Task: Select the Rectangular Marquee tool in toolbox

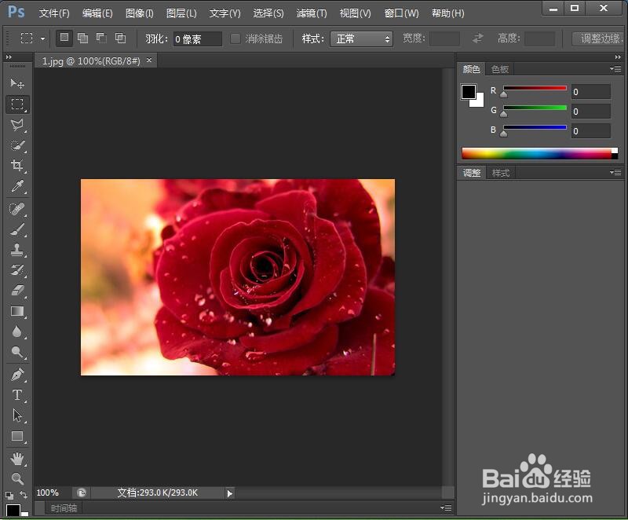Action: tap(16, 104)
